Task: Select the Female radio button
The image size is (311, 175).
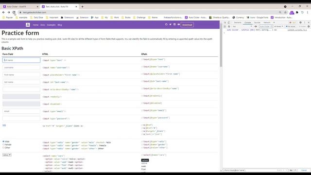Action: click(3, 145)
